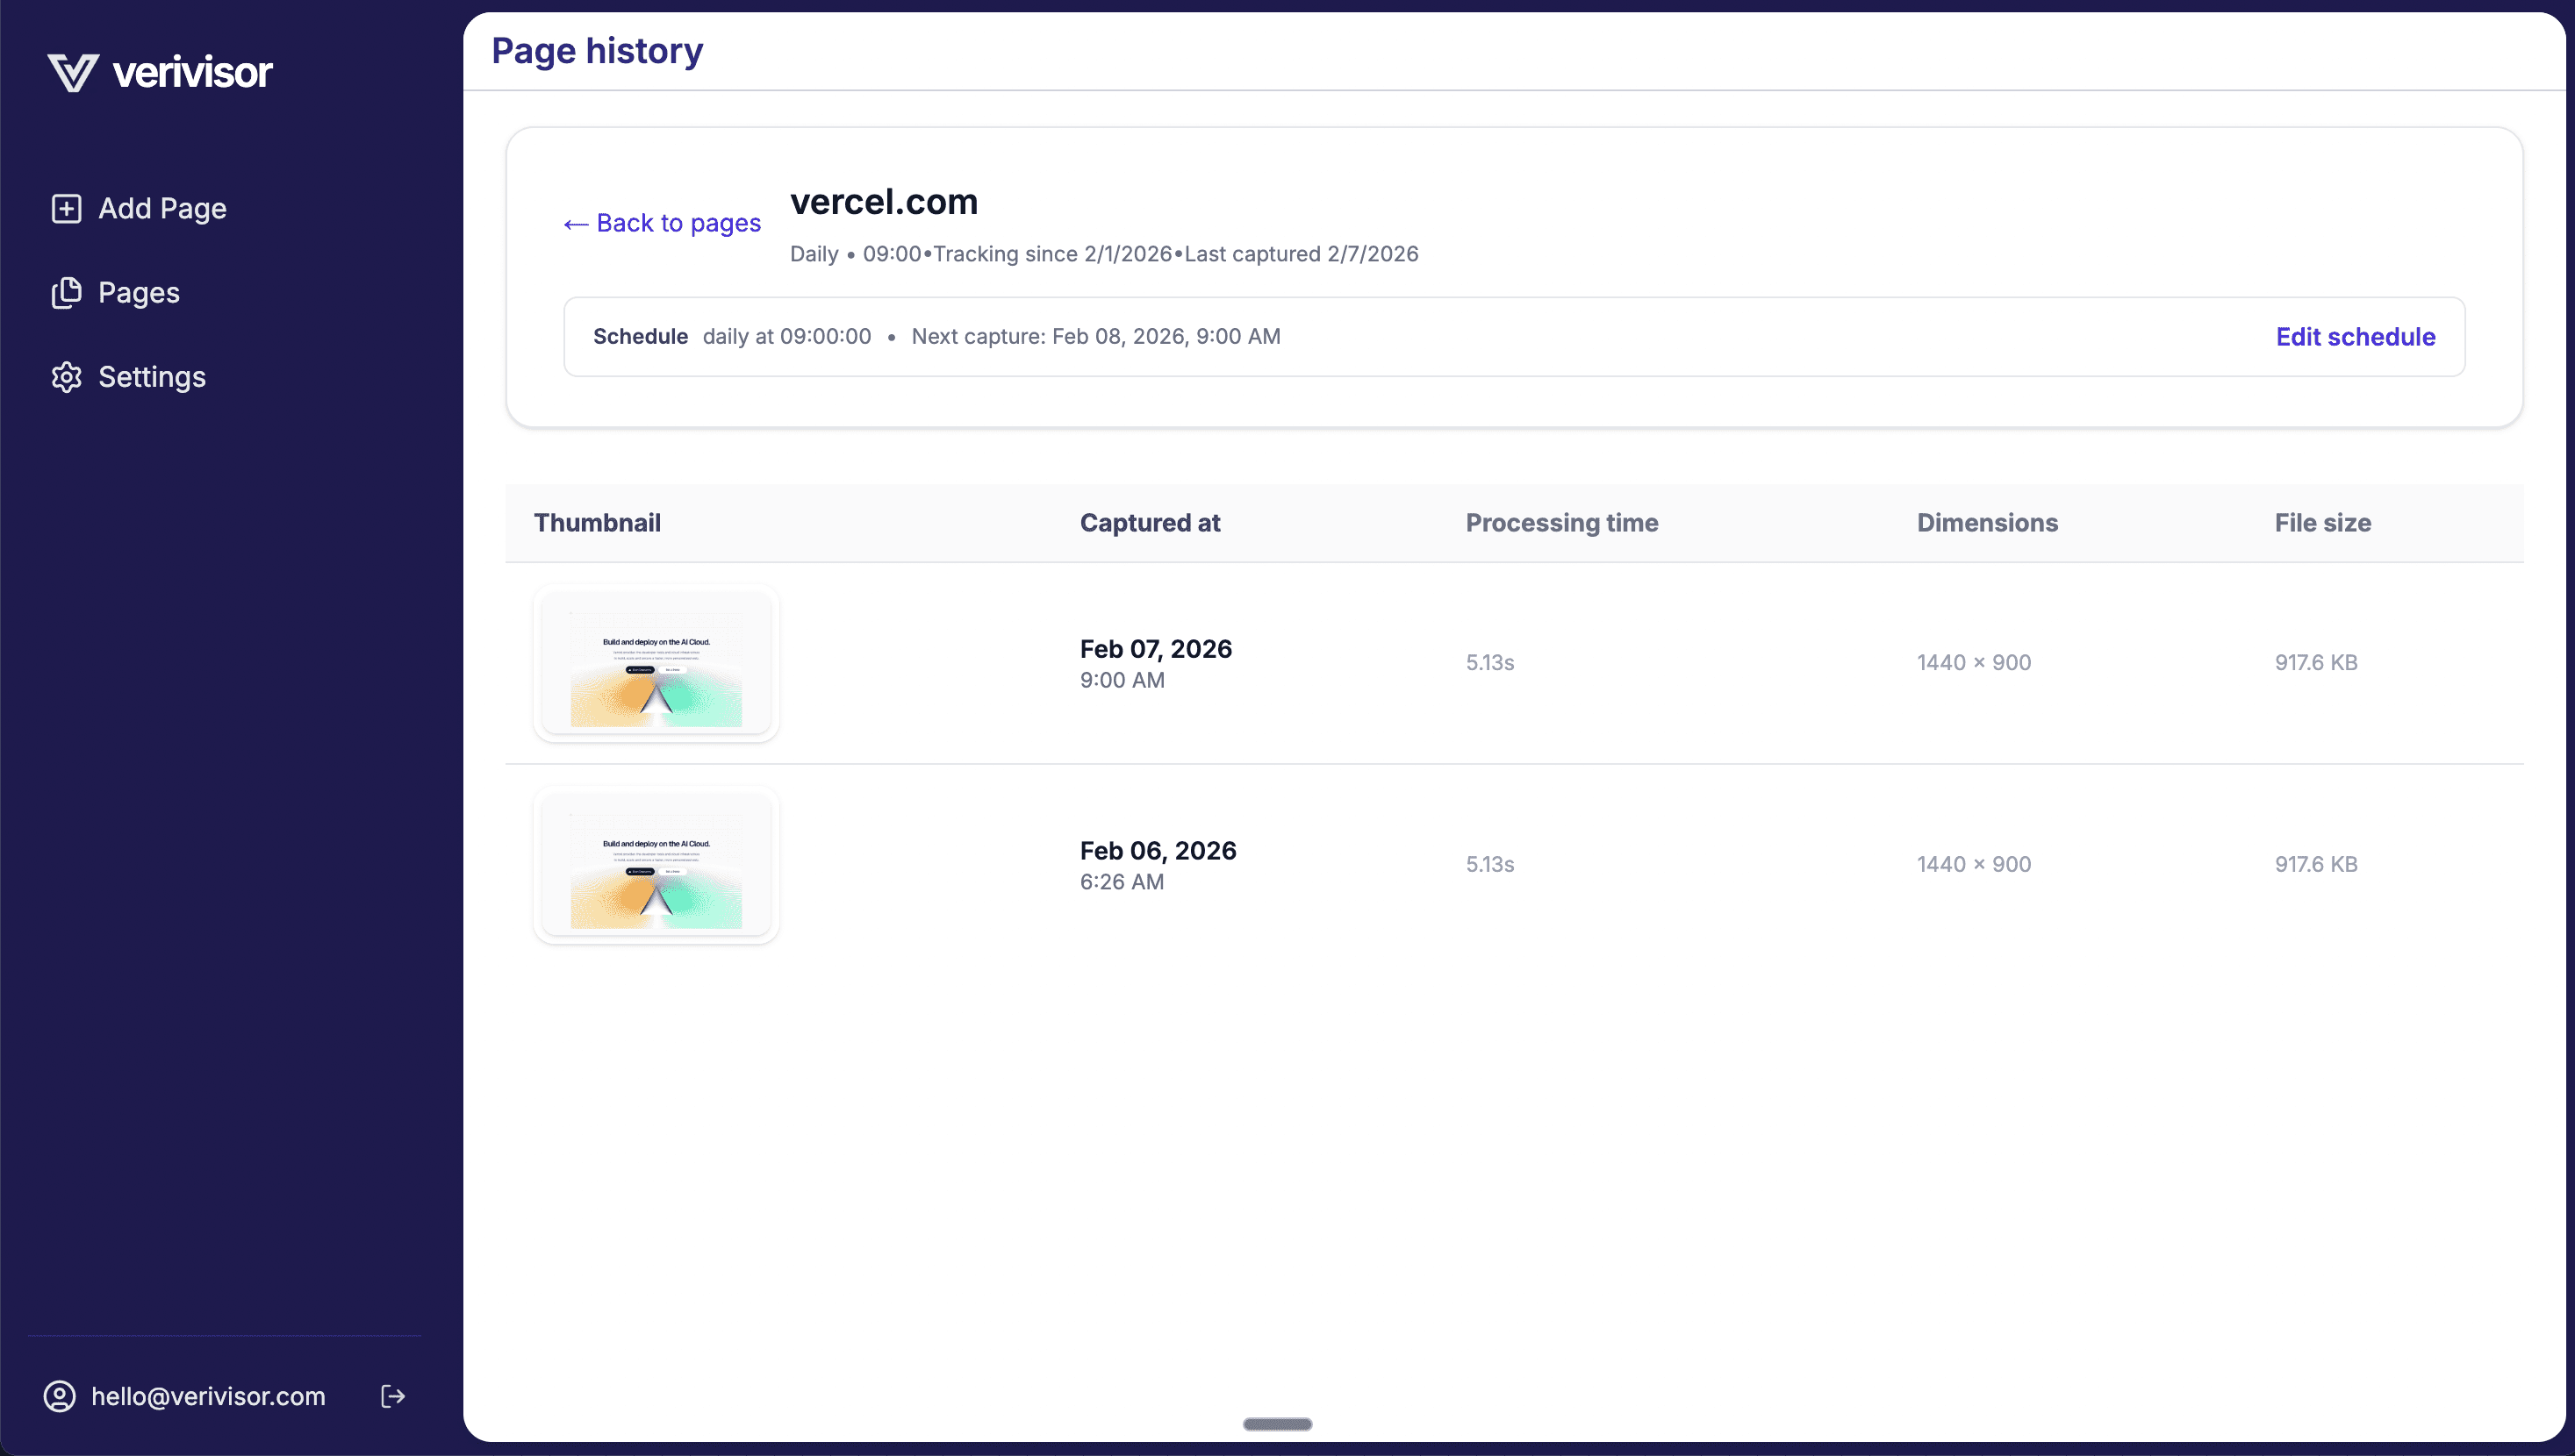The height and width of the screenshot is (1456, 2575).
Task: Click the Page history heading
Action: pyautogui.click(x=596, y=51)
